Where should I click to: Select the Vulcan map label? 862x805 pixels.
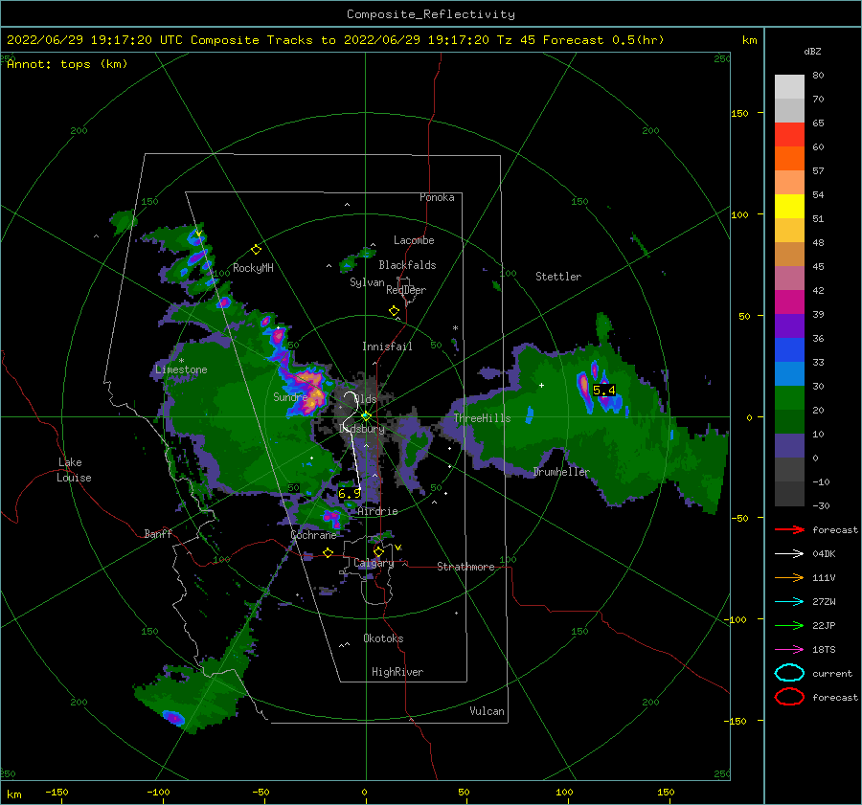tap(487, 711)
